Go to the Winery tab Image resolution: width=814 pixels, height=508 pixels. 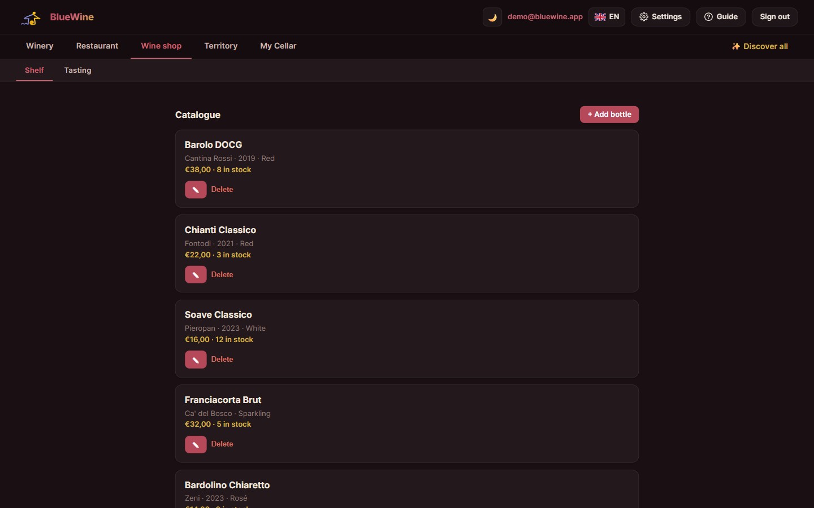[x=40, y=46]
